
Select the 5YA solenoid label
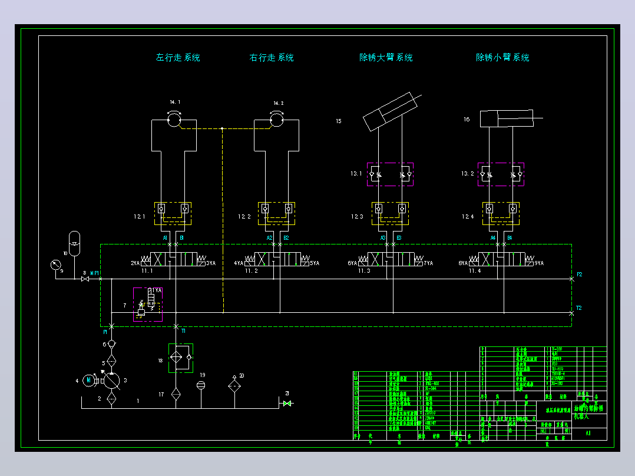tap(315, 263)
